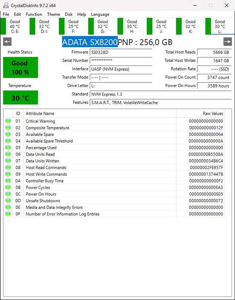Close the CrystalDiskInfo window
The height and width of the screenshot is (300, 235).
coord(226,5)
